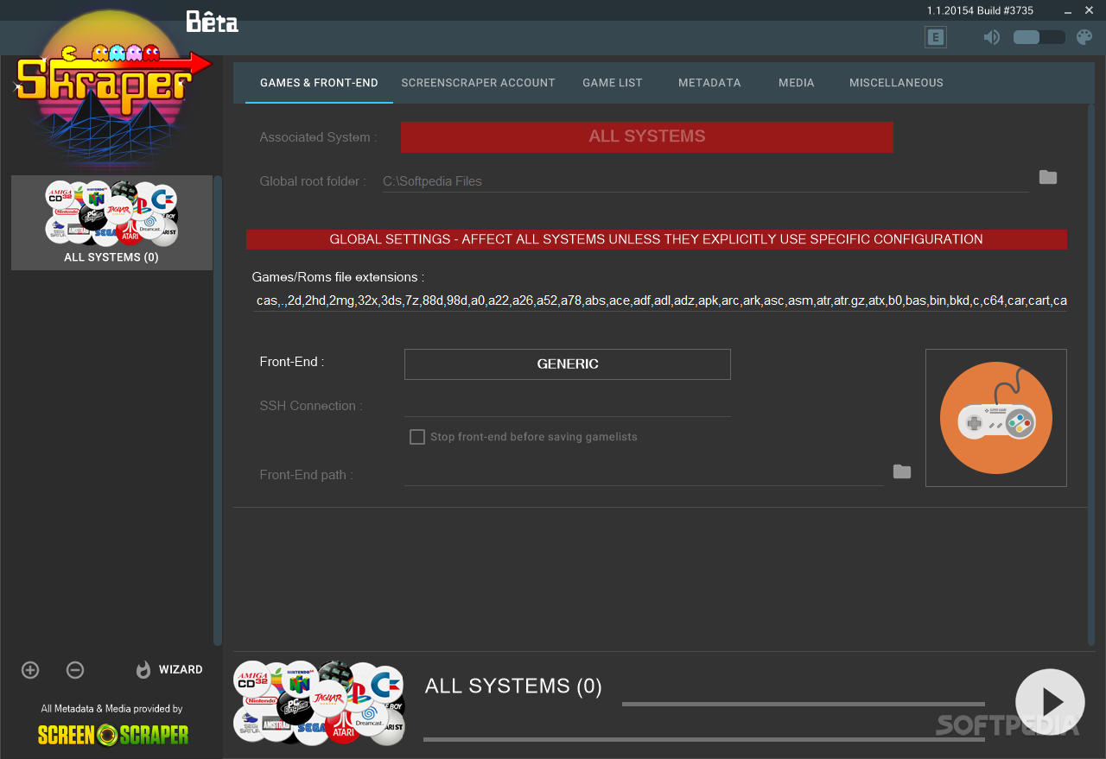Remove a system with the minus icon
Viewport: 1106px width, 759px height.
(75, 670)
